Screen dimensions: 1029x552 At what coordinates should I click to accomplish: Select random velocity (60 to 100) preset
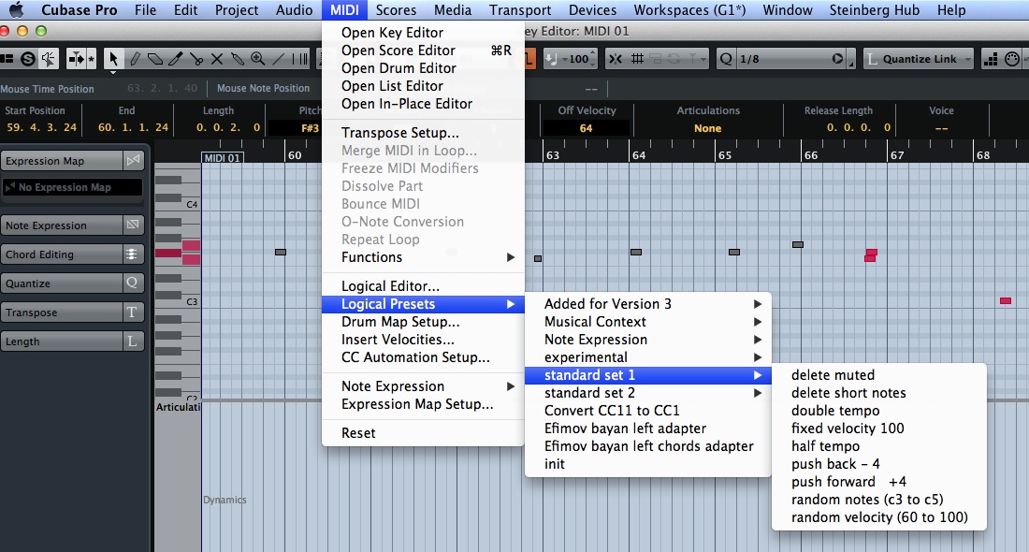pos(879,517)
